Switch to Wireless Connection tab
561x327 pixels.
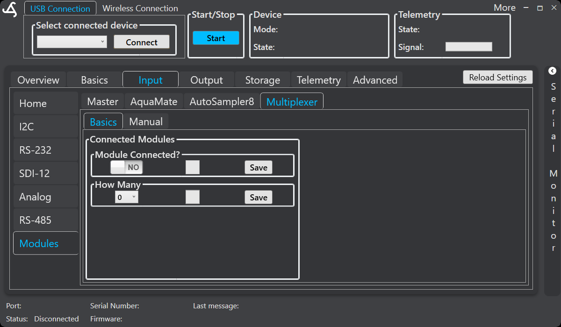(140, 8)
